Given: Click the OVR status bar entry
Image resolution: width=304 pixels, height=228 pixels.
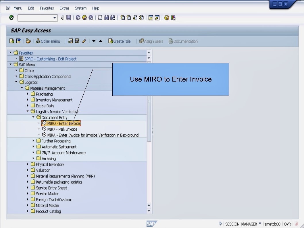Looking at the screenshot, I should tap(287, 224).
